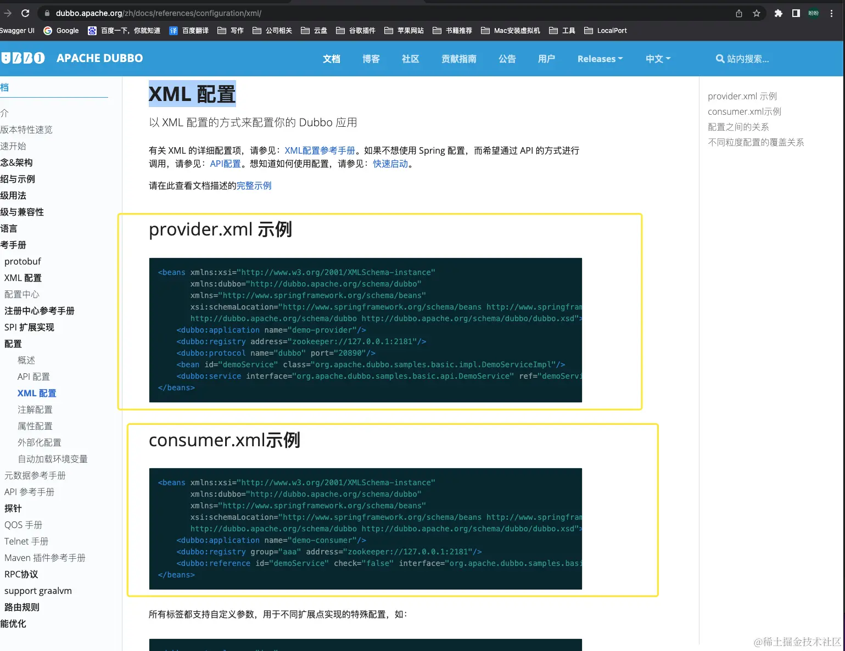This screenshot has height=651, width=845.
Task: Open the 写作 bookmark folder
Action: point(231,31)
